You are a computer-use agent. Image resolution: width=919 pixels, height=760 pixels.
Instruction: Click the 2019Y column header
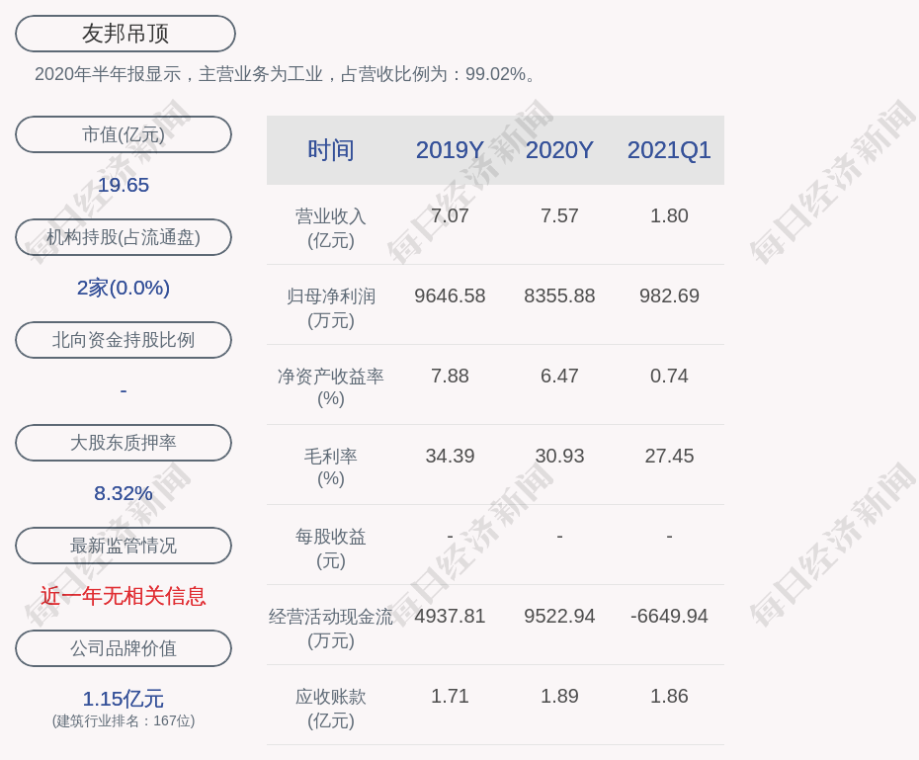[x=450, y=150]
